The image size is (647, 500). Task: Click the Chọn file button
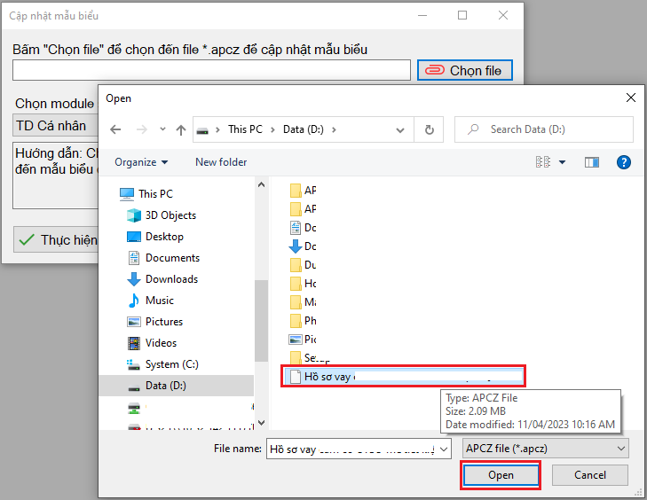[465, 71]
